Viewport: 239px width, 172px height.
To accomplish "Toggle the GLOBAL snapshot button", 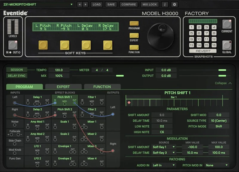I will 227,45.
